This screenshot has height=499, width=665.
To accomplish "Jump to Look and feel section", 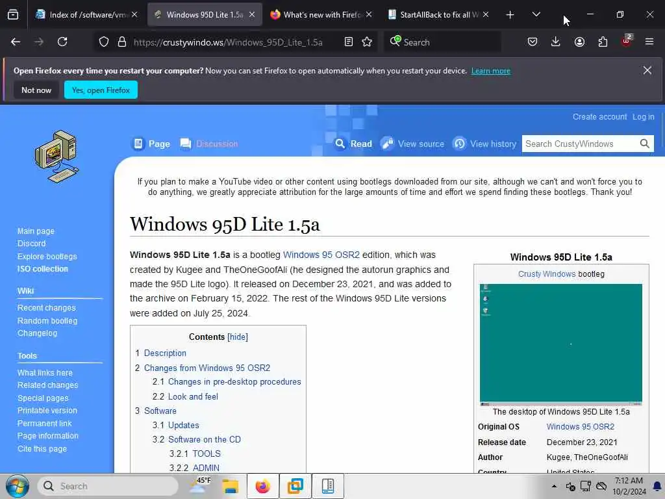I will click(x=193, y=396).
